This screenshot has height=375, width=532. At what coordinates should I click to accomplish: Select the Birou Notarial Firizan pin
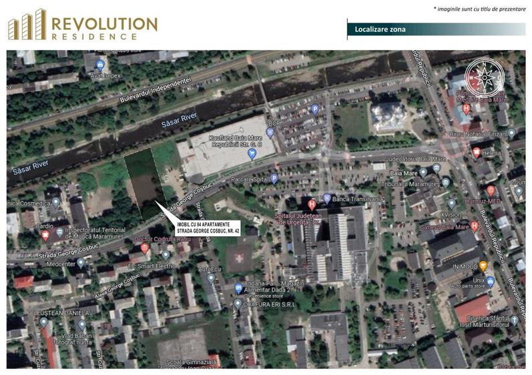511,133
